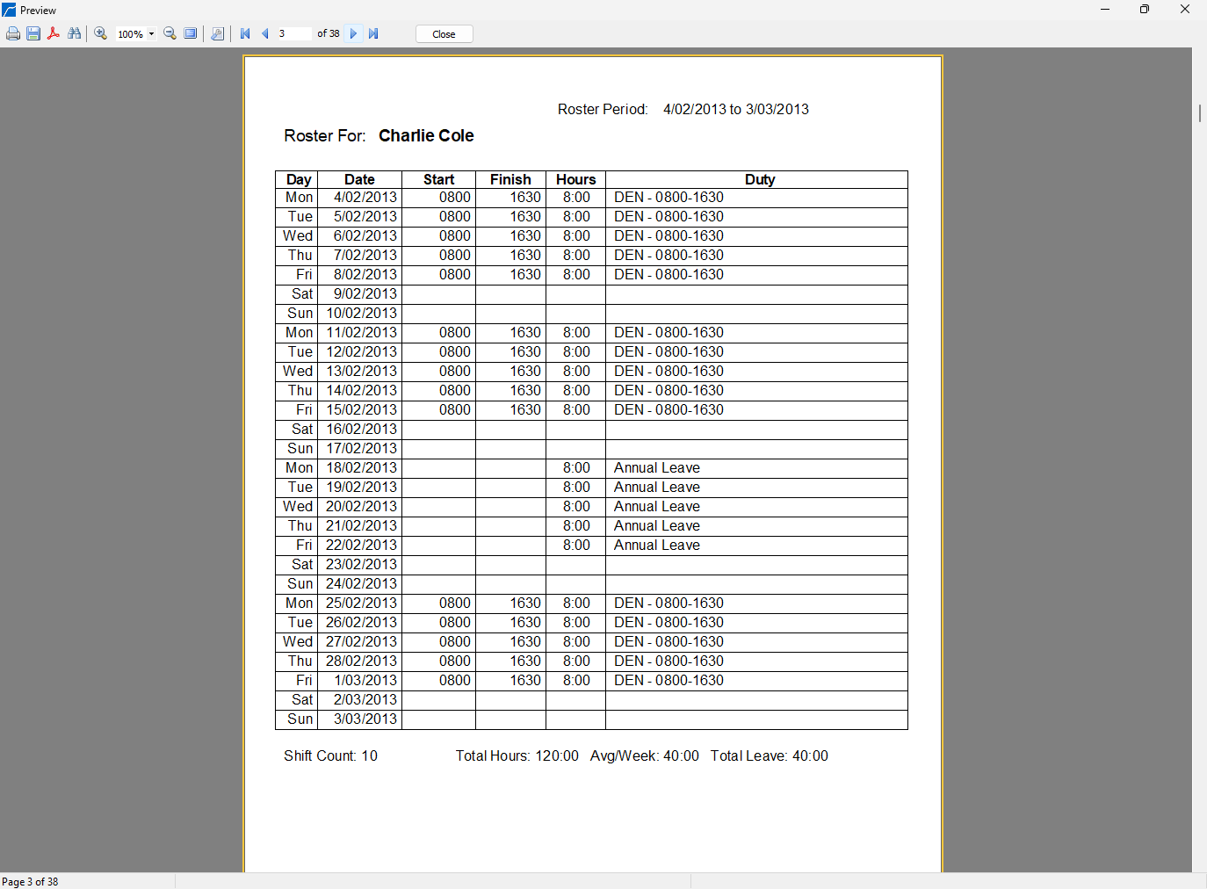The image size is (1207, 889).
Task: Go to the first page
Action: point(245,33)
